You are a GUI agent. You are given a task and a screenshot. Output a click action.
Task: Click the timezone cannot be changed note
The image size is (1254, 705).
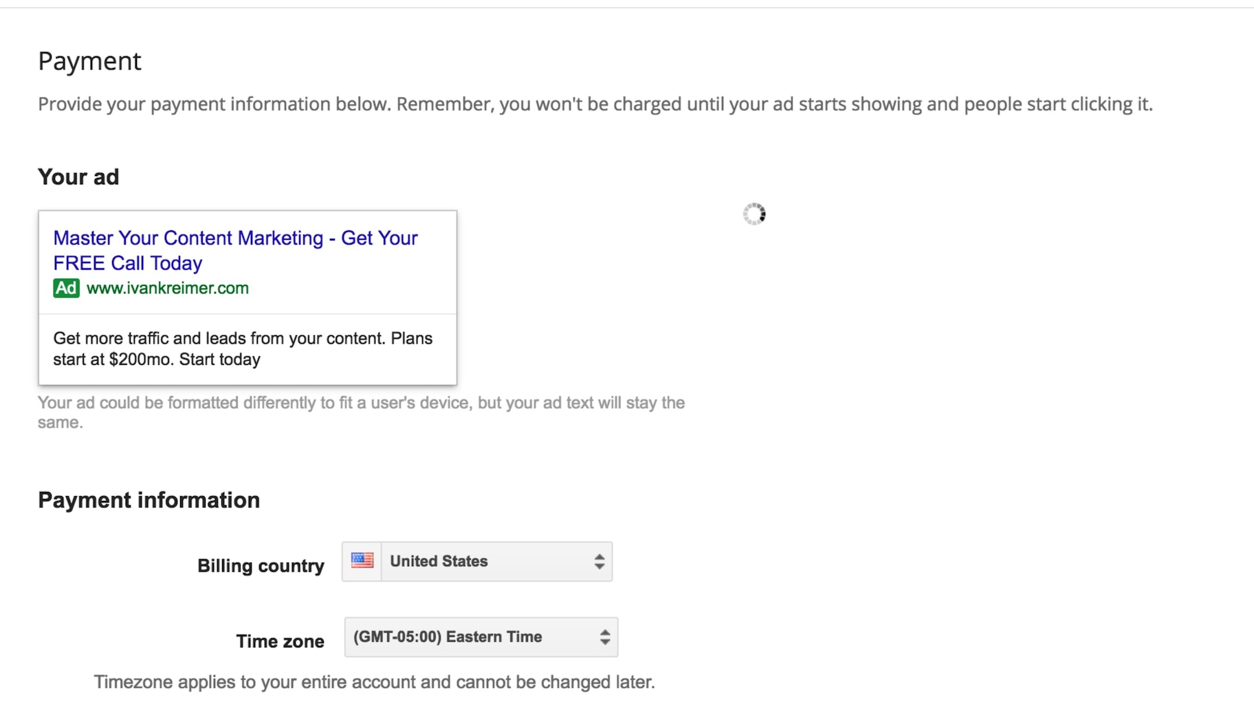374,682
